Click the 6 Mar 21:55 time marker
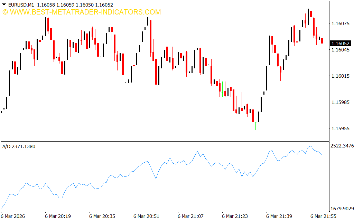This screenshot has height=221, width=354. coord(323,216)
